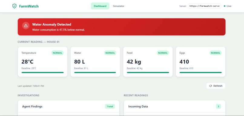Focus the Server URL input field
244x116 pixels.
[204, 6]
